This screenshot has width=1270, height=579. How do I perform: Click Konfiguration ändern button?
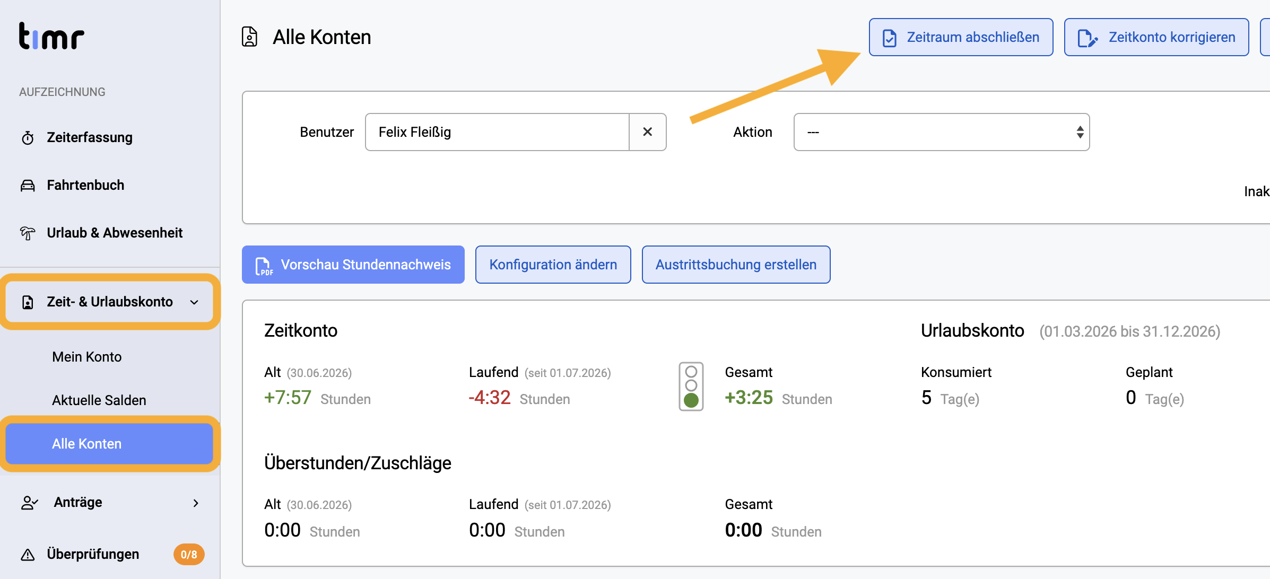(x=553, y=265)
